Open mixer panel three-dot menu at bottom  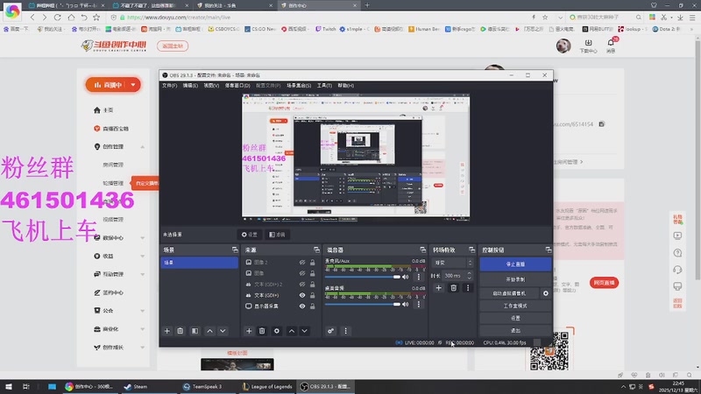(345, 331)
